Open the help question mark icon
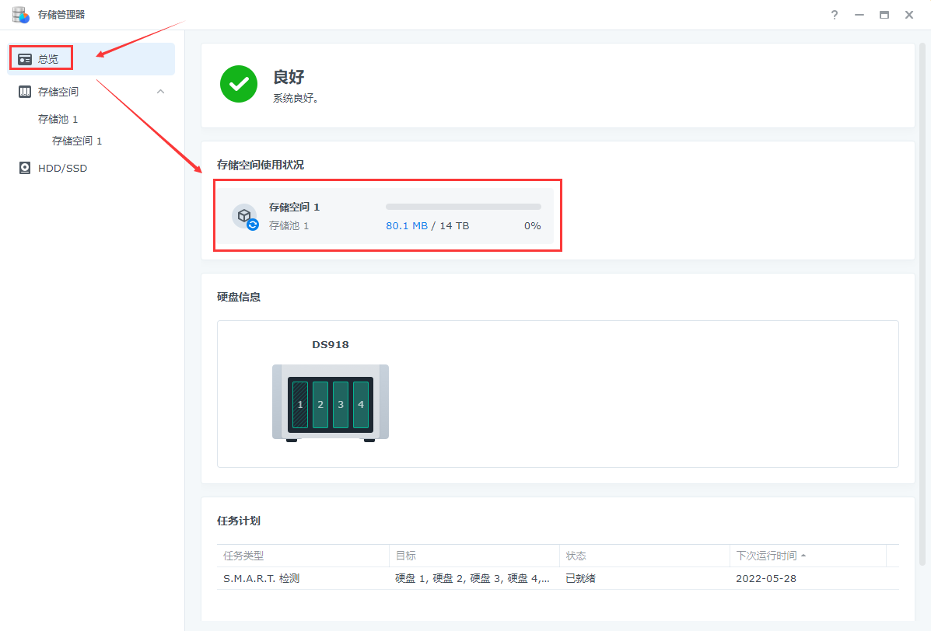The height and width of the screenshot is (631, 931). tap(835, 15)
